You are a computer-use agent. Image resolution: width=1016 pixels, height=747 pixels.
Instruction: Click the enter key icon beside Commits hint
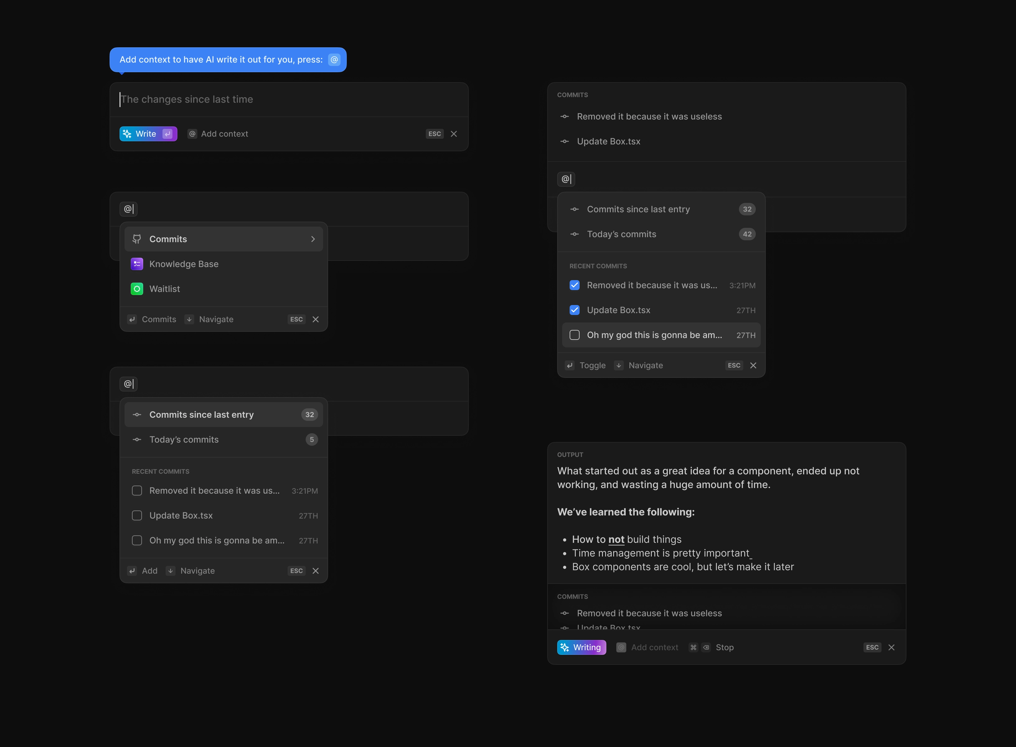pos(132,319)
